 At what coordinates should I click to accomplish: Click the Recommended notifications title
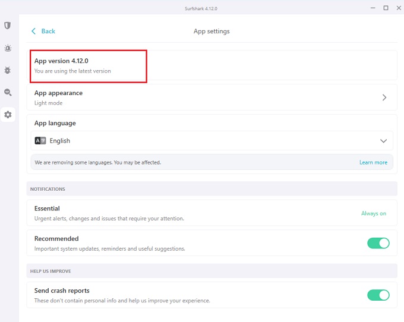tap(56, 239)
